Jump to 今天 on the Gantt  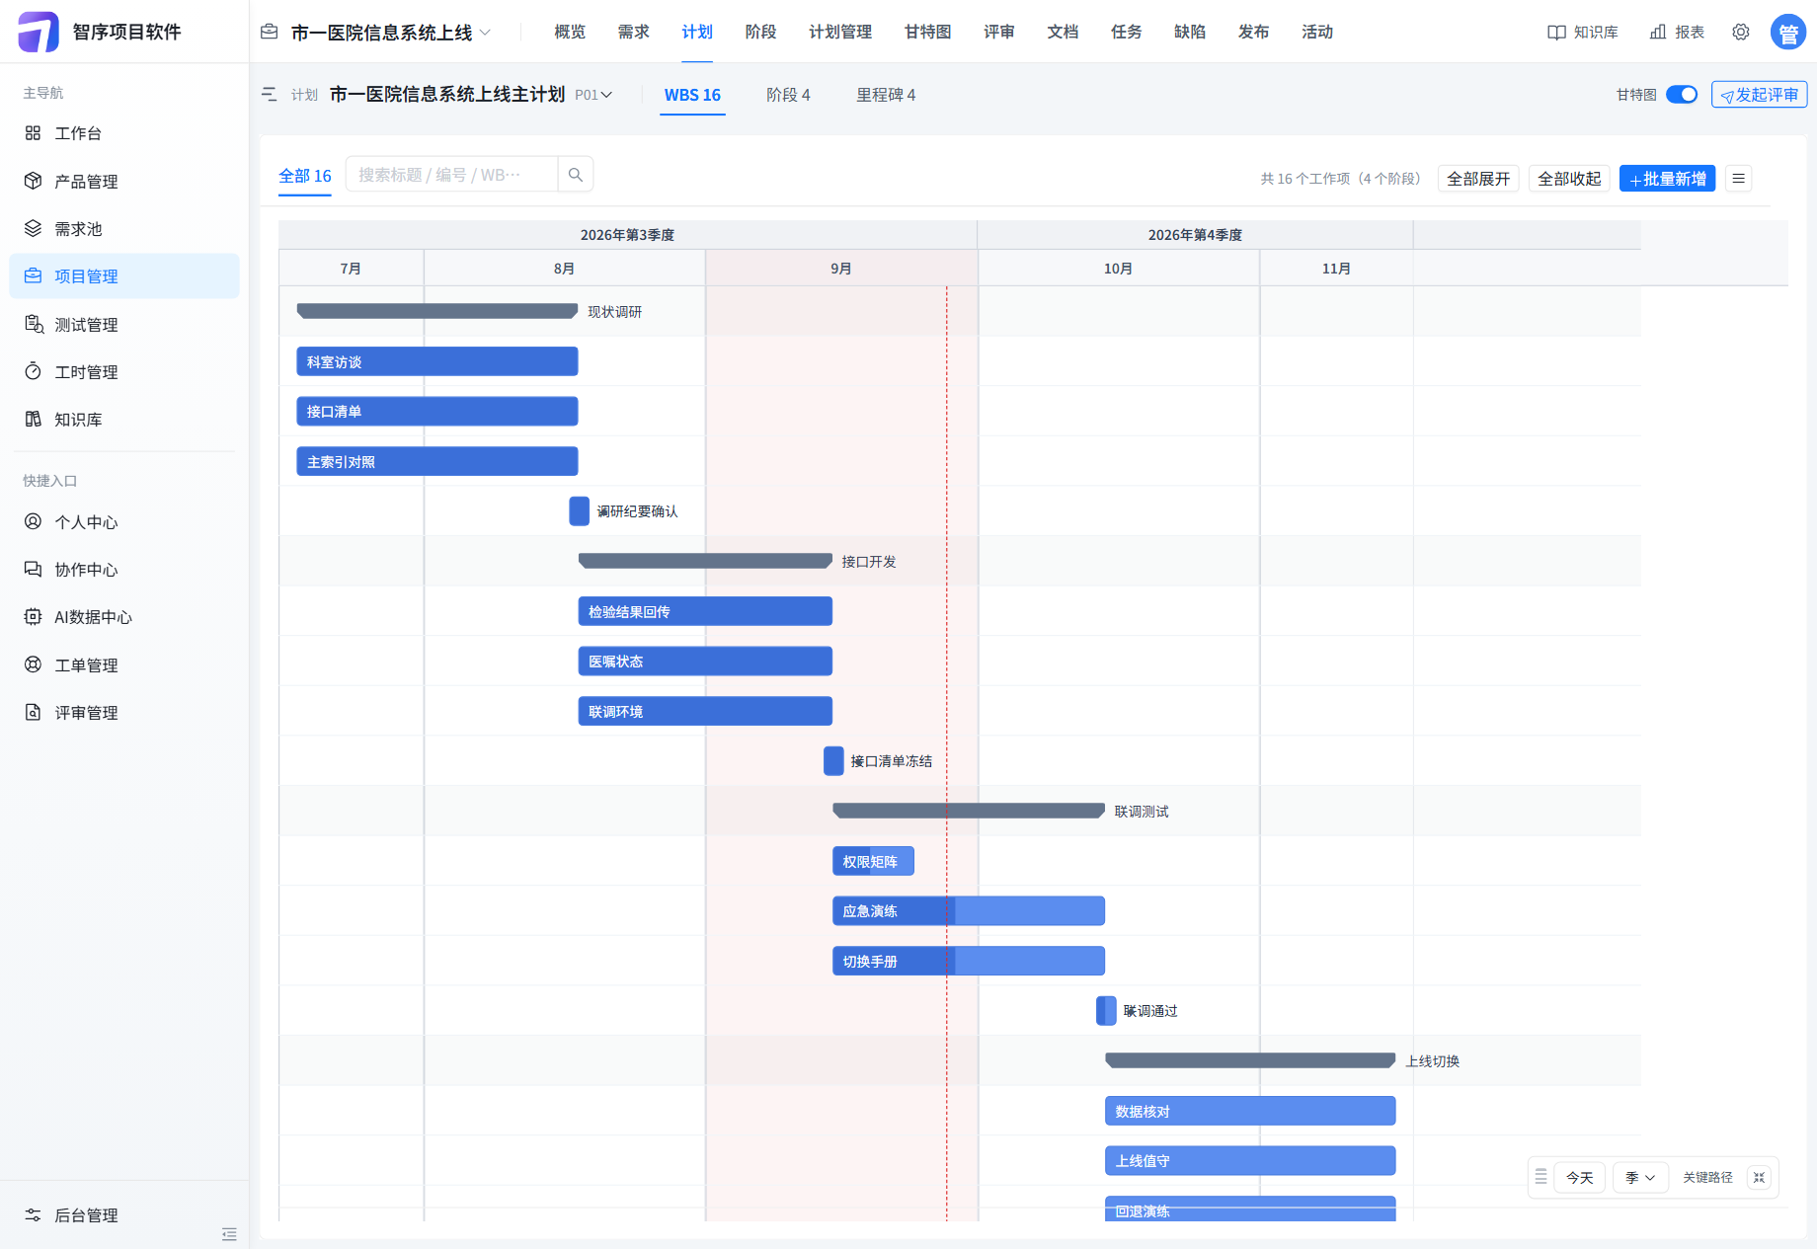click(x=1579, y=1177)
